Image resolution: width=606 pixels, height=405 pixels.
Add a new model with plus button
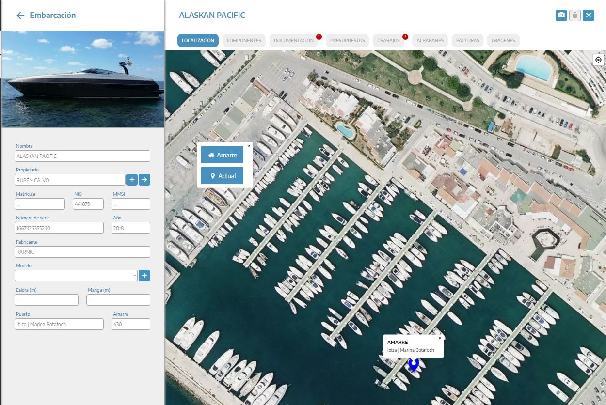[x=144, y=276]
